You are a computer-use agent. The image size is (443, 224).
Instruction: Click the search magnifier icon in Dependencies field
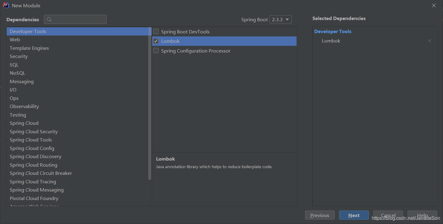tap(49, 19)
